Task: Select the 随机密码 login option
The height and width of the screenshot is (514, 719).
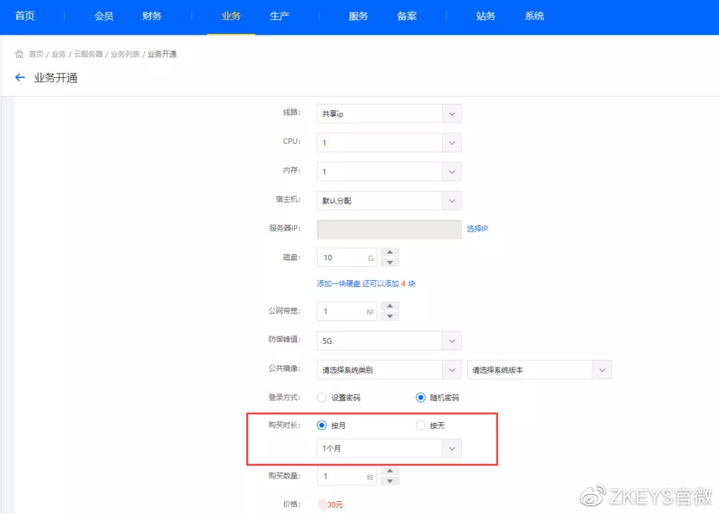Action: [x=421, y=397]
